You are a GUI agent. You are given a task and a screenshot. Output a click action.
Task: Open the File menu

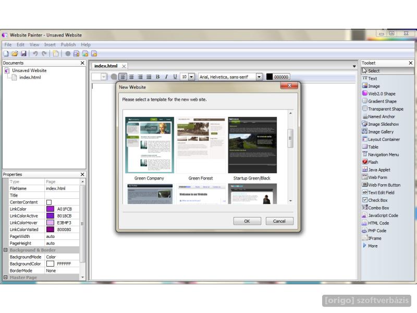point(8,45)
